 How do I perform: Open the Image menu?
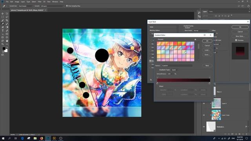pyautogui.click(x=17, y=2)
